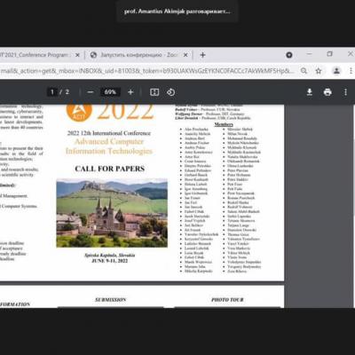Click the Members heading
The width and height of the screenshot is (355, 355).
pyautogui.click(x=224, y=124)
